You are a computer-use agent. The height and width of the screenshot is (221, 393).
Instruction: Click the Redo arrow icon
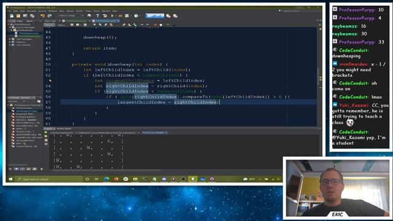click(x=49, y=16)
